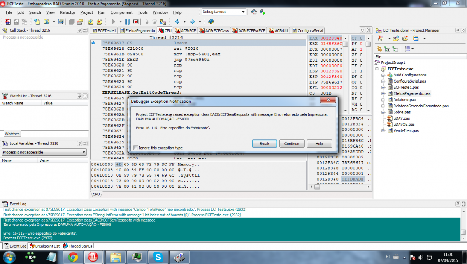Click the Pause debugging toolbar button
The height and width of the screenshot is (264, 467).
tap(127, 21)
